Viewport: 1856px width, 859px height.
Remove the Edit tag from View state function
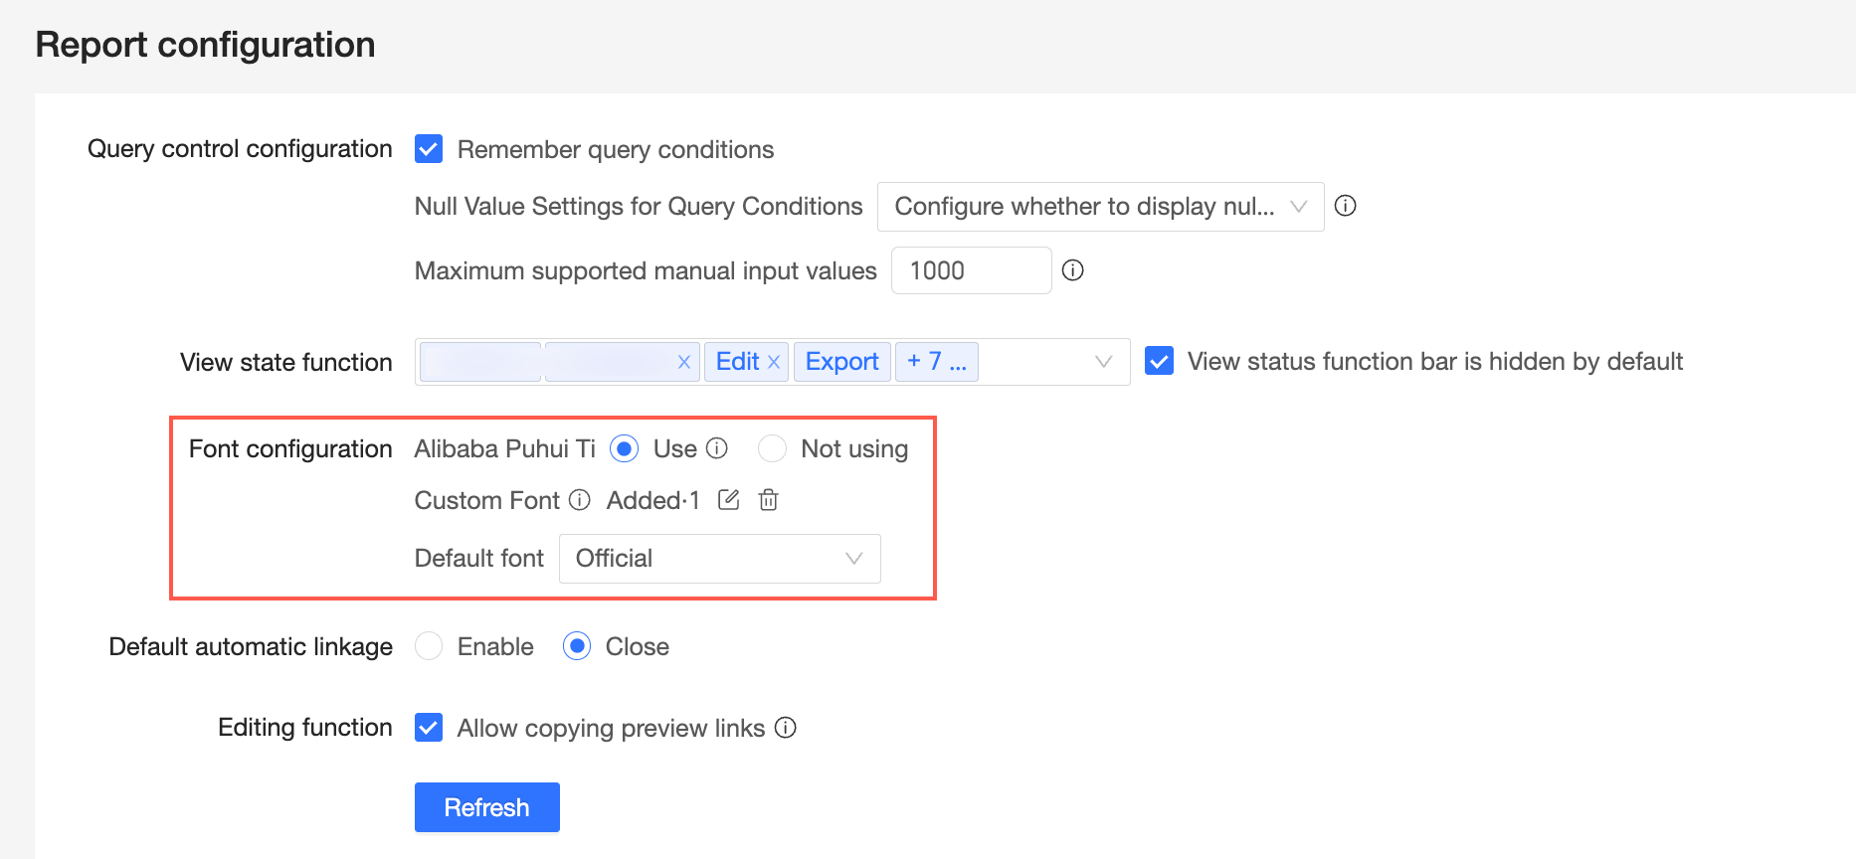tap(774, 362)
